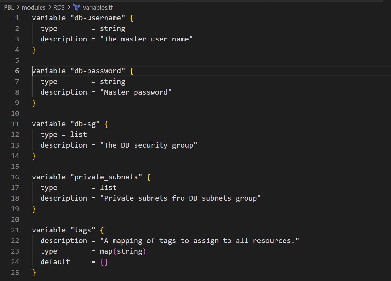This screenshot has height=281, width=391.
Task: Click the list type on line 12
Action: pos(79,134)
